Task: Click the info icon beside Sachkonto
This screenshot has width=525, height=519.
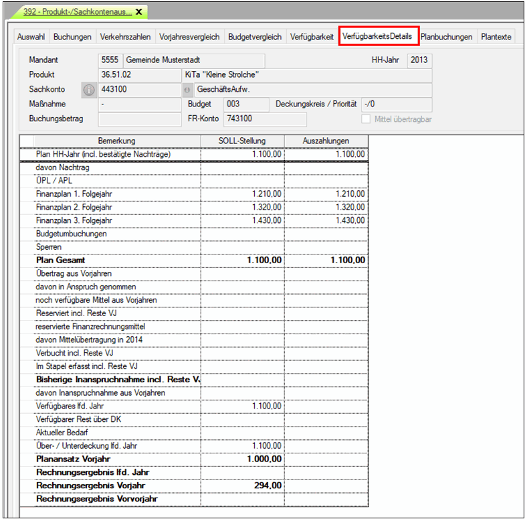Action: tap(89, 90)
